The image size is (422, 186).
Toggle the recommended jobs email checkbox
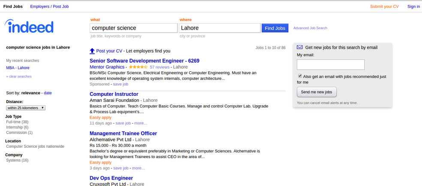(300, 76)
